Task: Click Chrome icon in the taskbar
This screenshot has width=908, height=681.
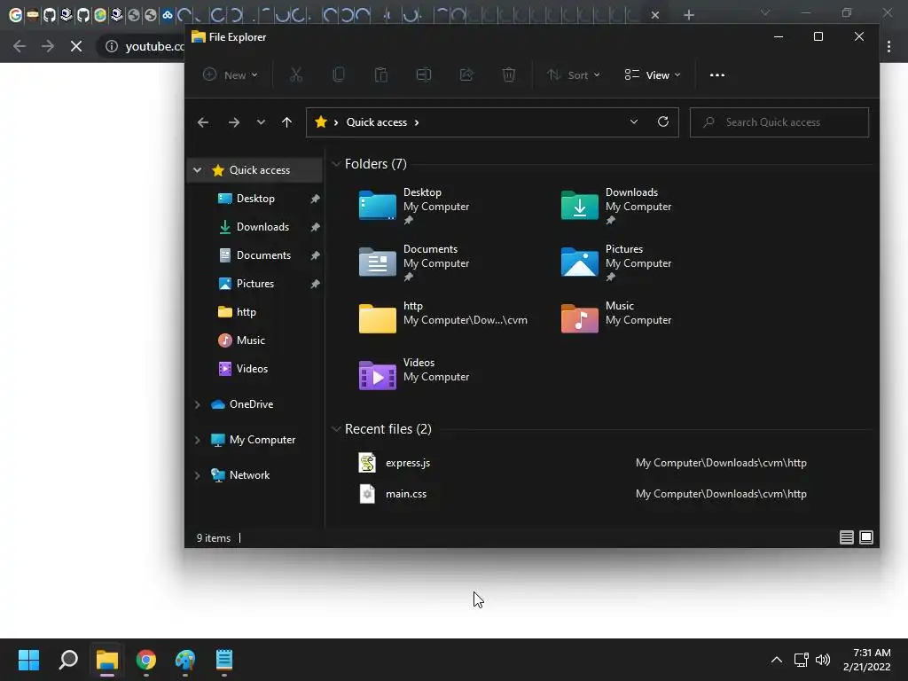Action: 146,660
